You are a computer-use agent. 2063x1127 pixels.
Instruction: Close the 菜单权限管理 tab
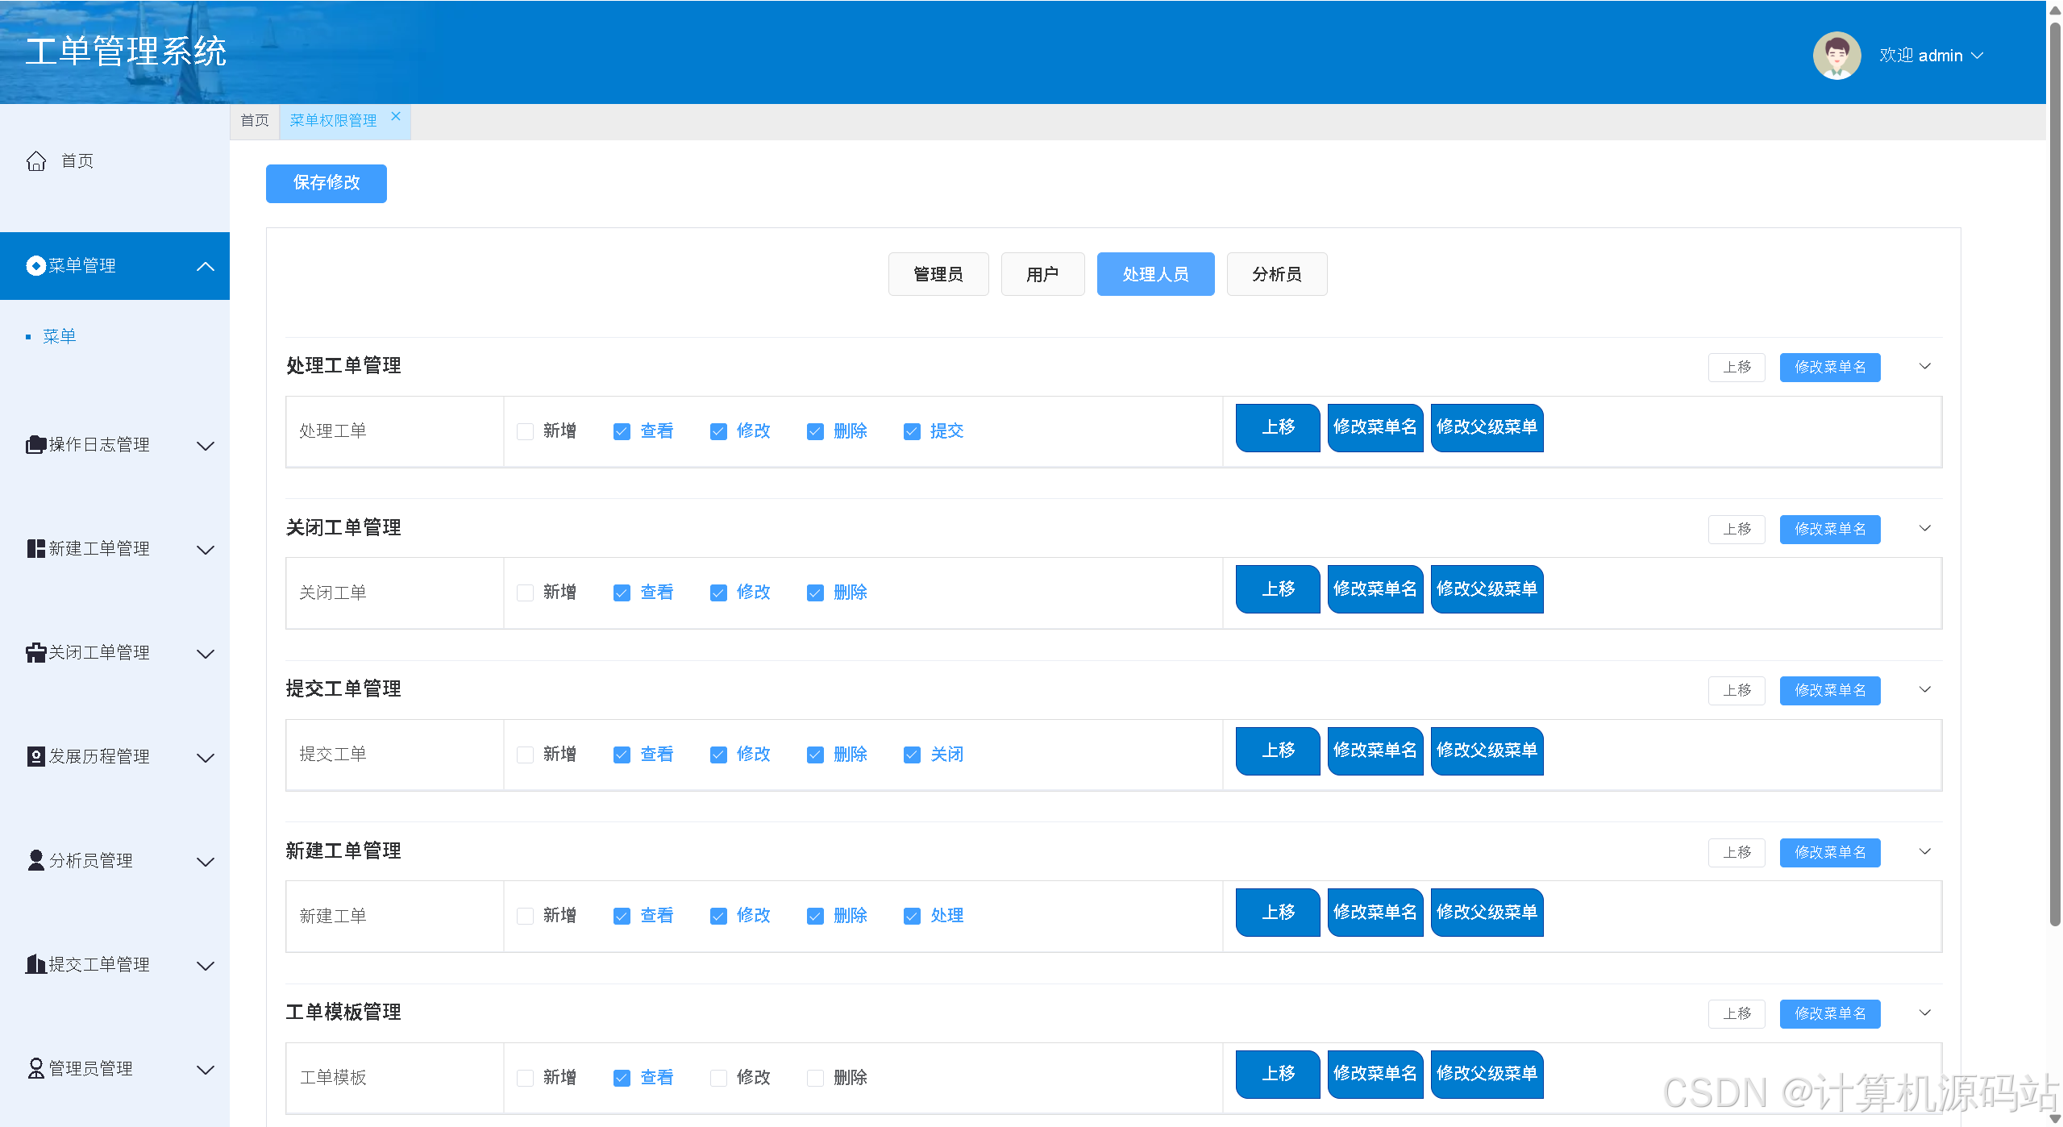396,117
